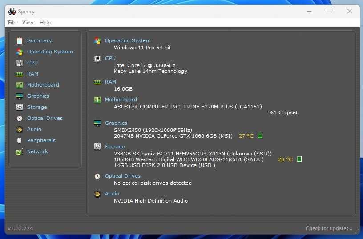The width and height of the screenshot is (363, 239).
Task: Click the NVIDIA GeForce GTX 1060 6GB line
Action: coord(173,136)
